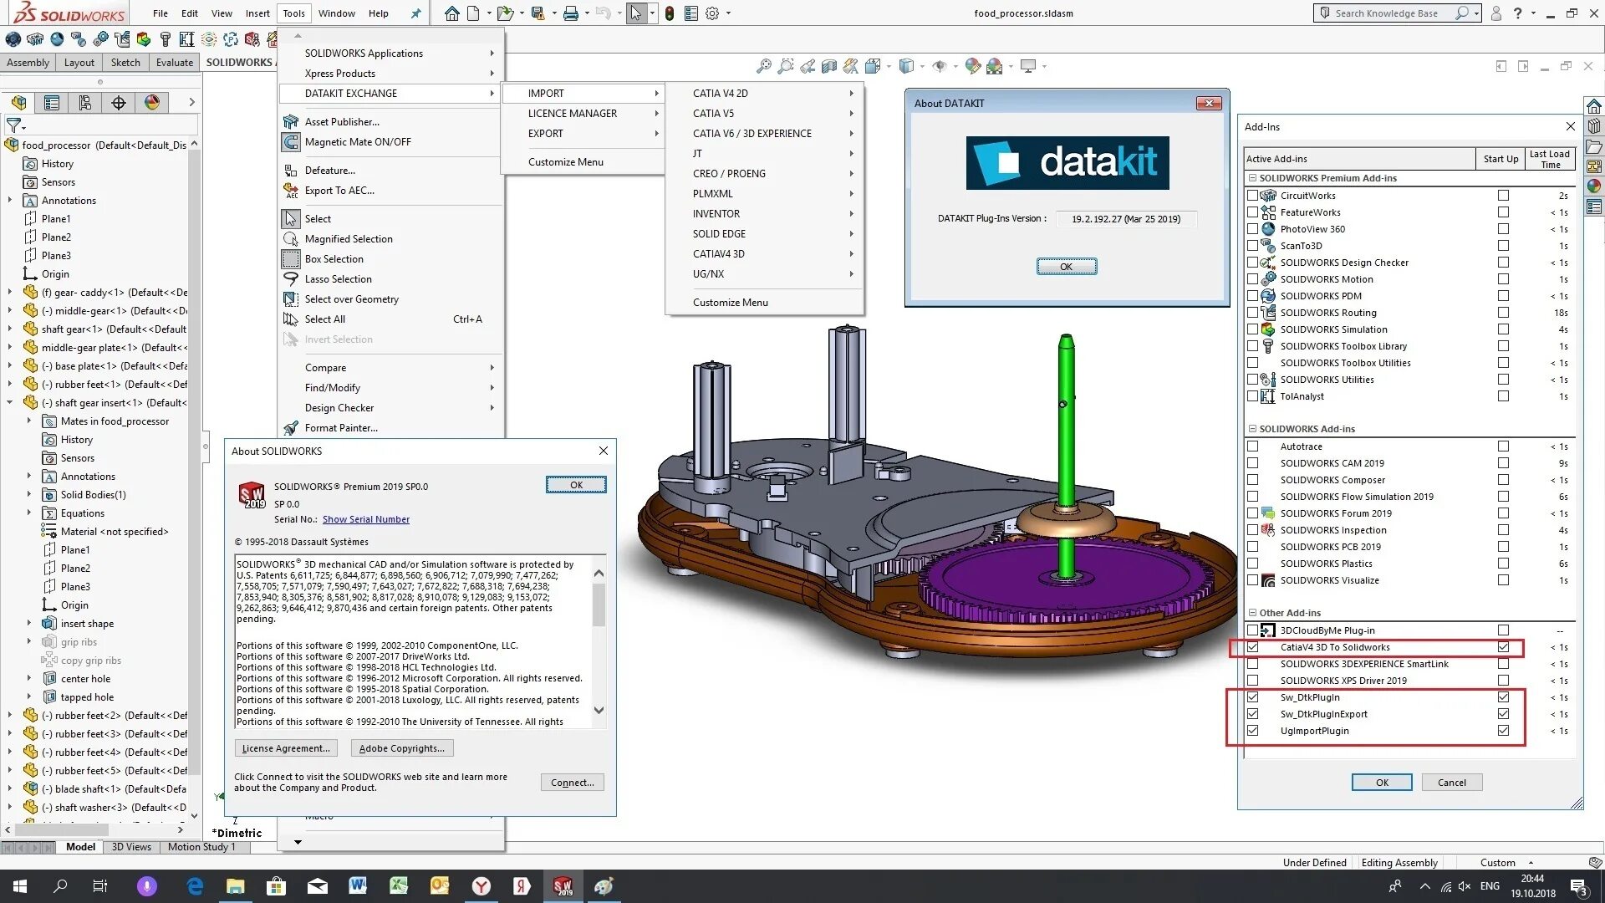Click the Rebuild traffic light icon

pyautogui.click(x=669, y=13)
